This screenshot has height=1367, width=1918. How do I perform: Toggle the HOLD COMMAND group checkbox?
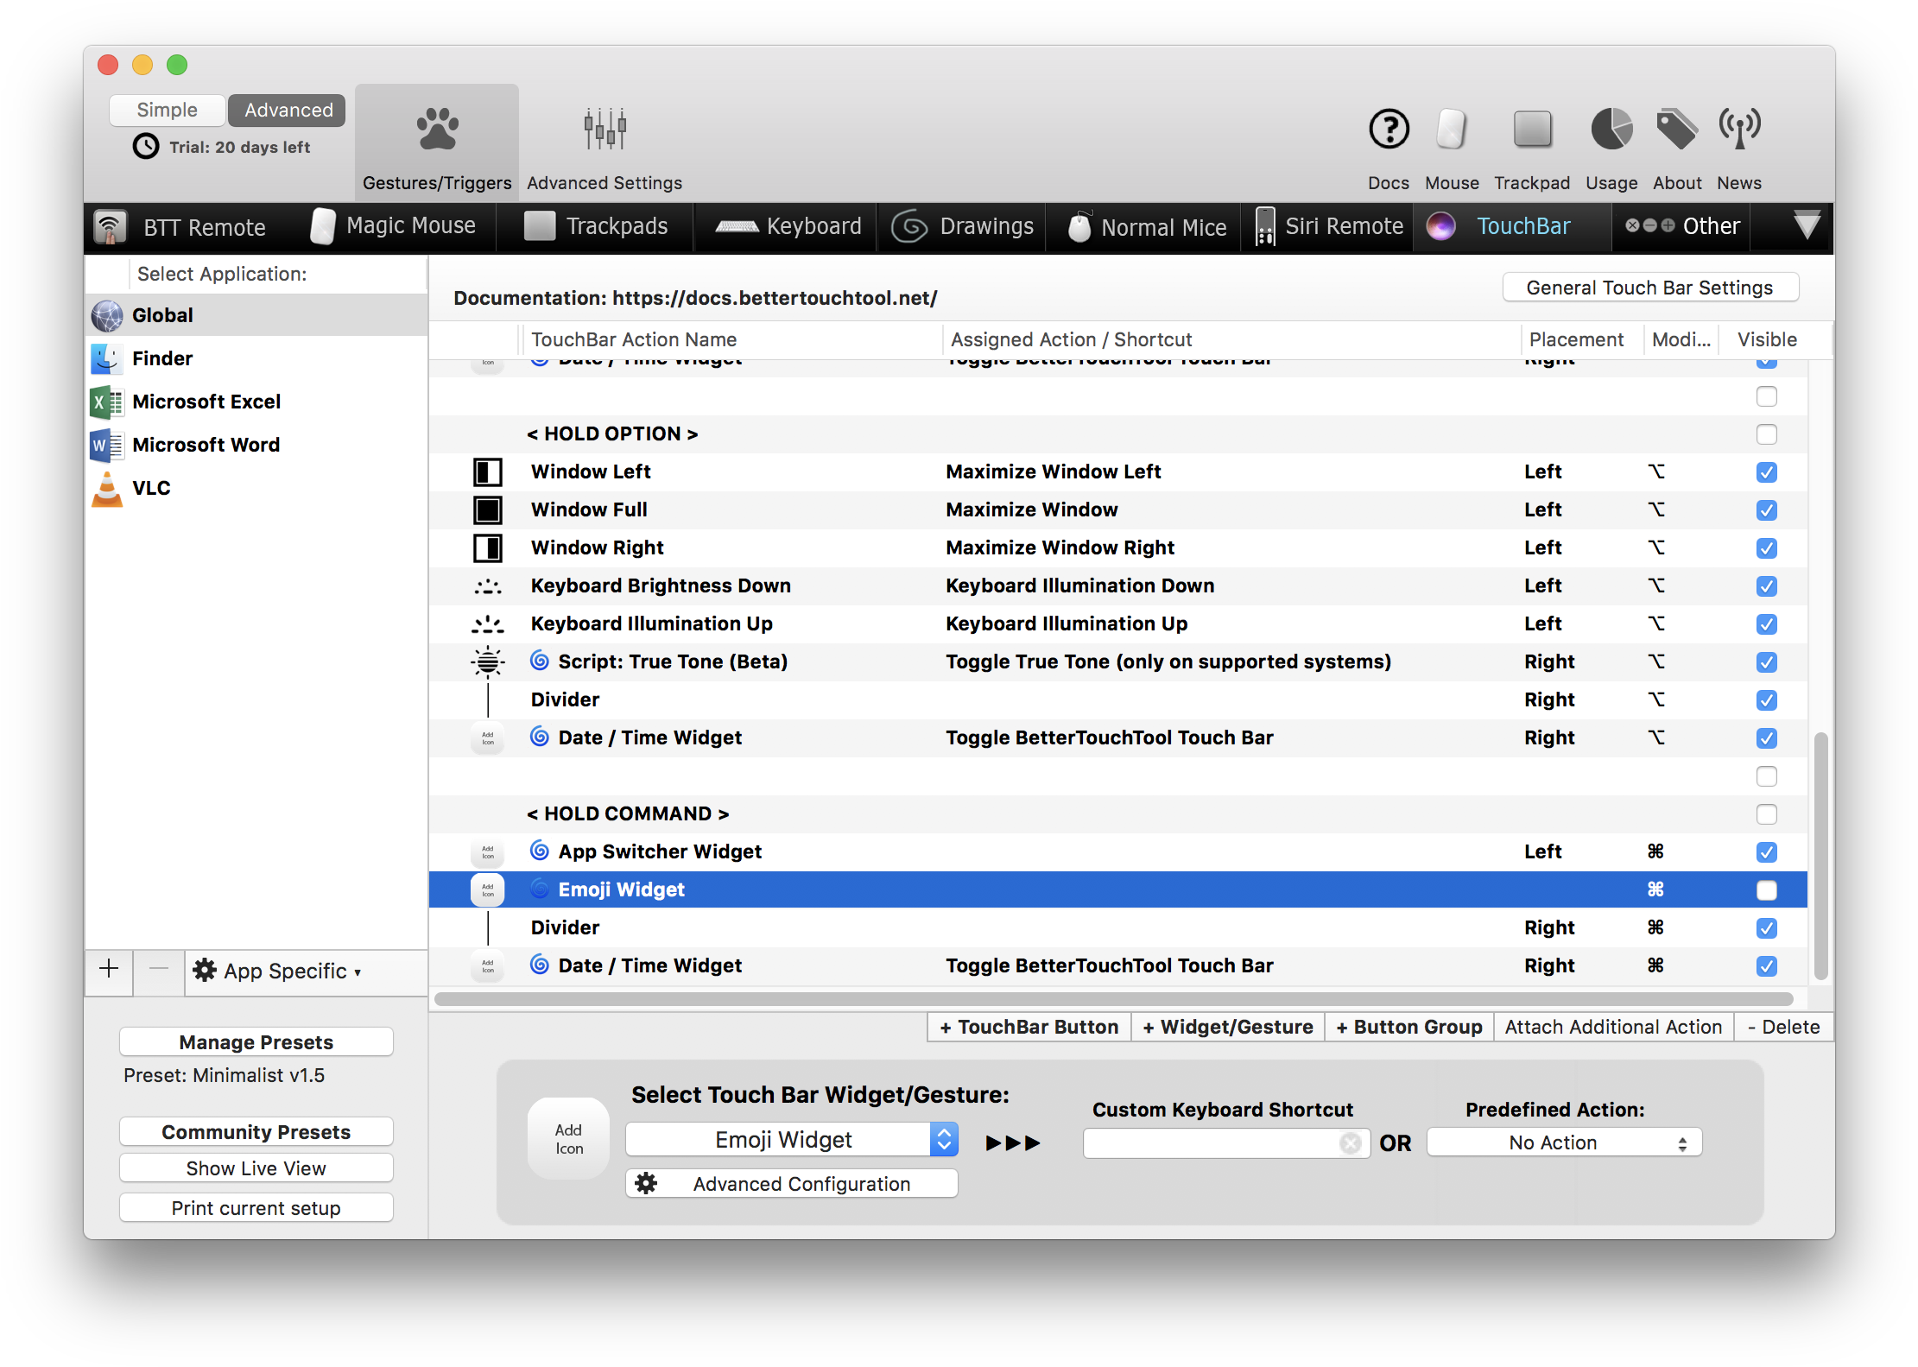(x=1766, y=814)
